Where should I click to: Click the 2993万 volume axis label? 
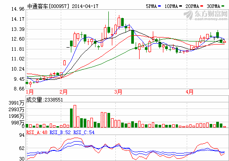point(16,109)
